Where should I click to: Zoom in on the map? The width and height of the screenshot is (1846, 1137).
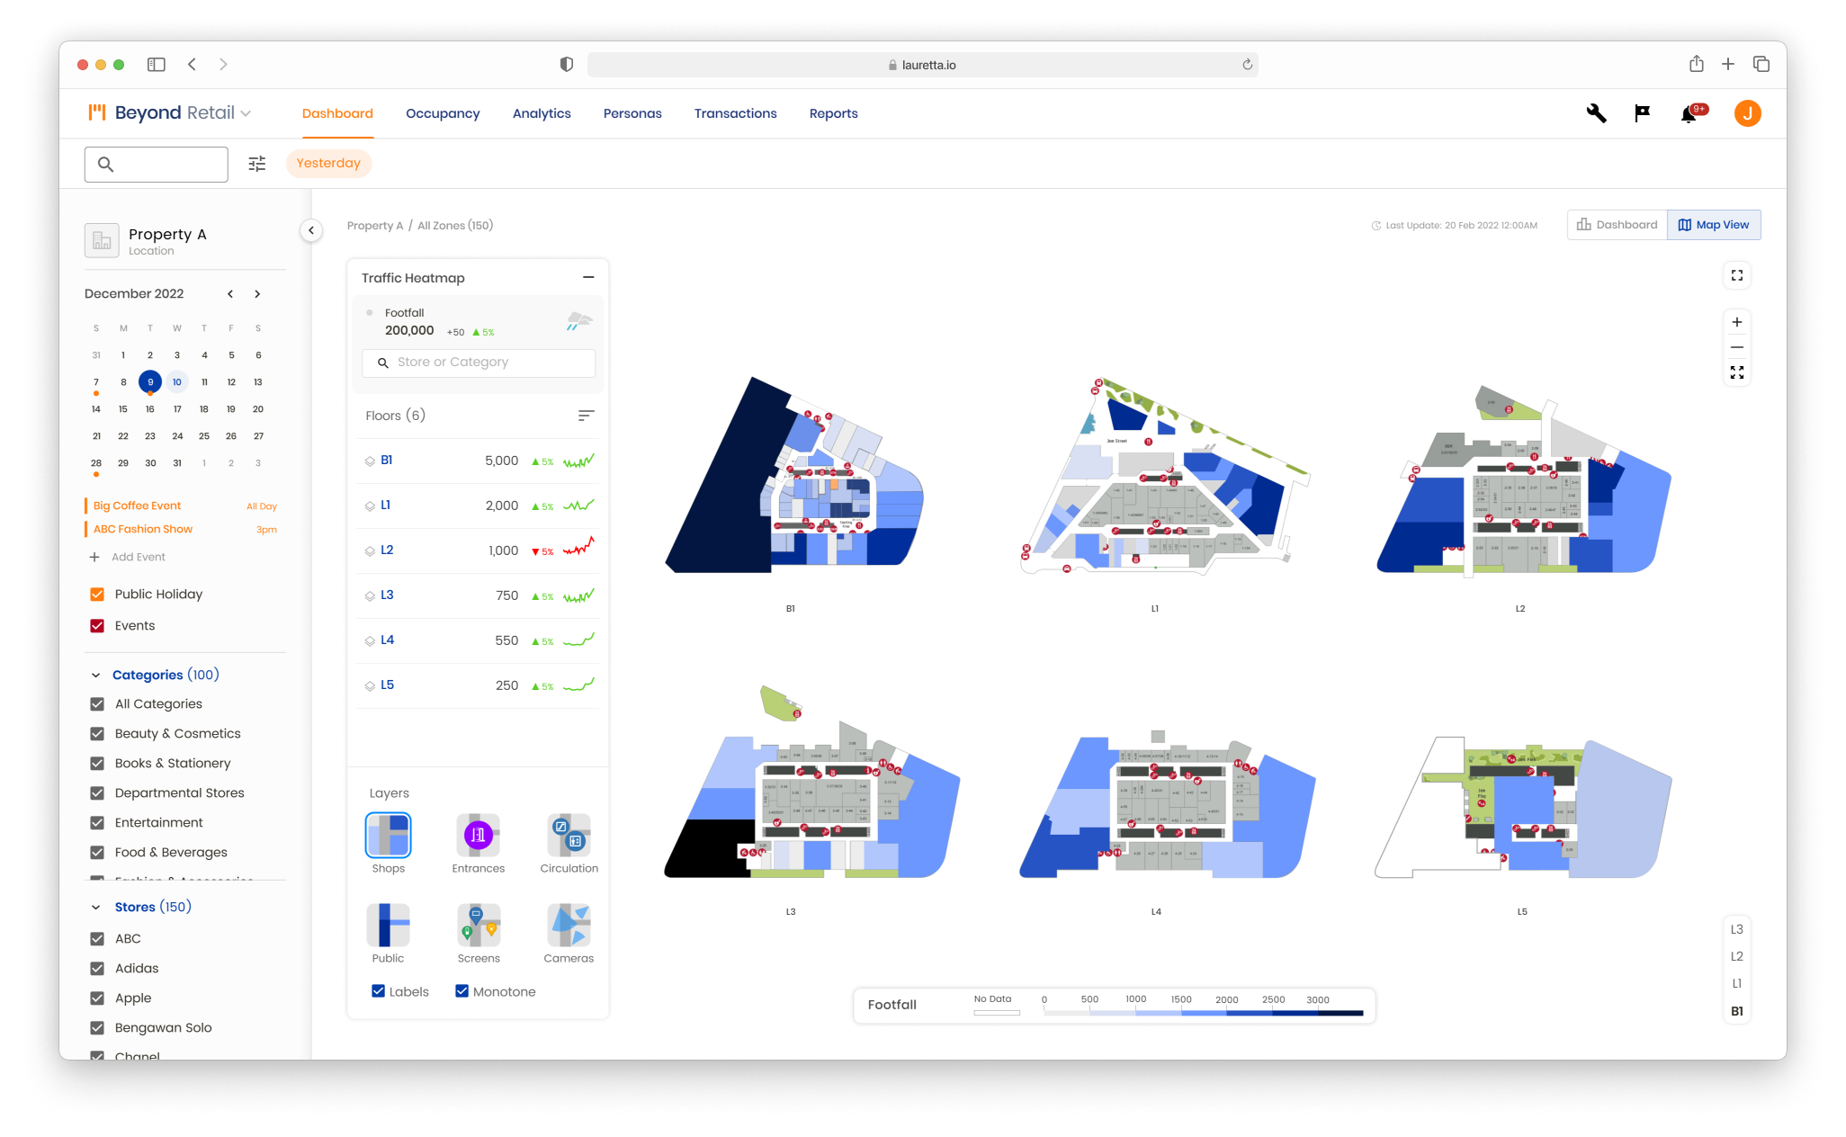[1736, 322]
